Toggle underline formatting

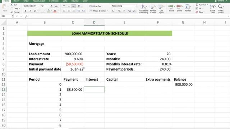(x=35, y=11)
